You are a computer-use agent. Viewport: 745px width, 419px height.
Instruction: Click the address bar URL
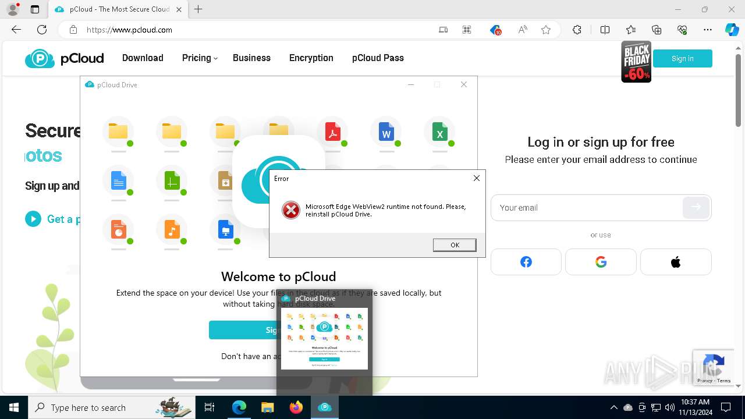129,30
